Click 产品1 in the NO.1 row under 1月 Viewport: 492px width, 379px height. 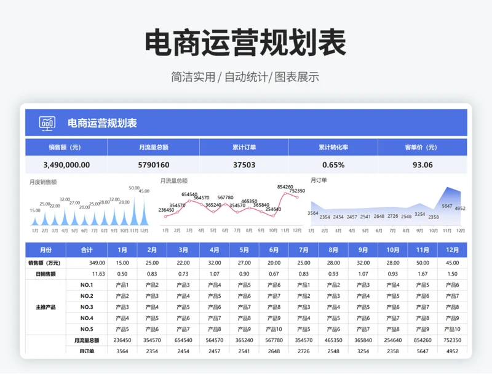coord(122,285)
